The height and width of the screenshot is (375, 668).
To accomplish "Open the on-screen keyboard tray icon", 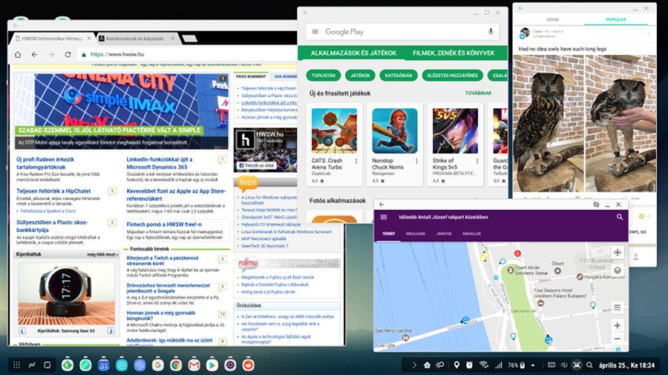I will 551,365.
